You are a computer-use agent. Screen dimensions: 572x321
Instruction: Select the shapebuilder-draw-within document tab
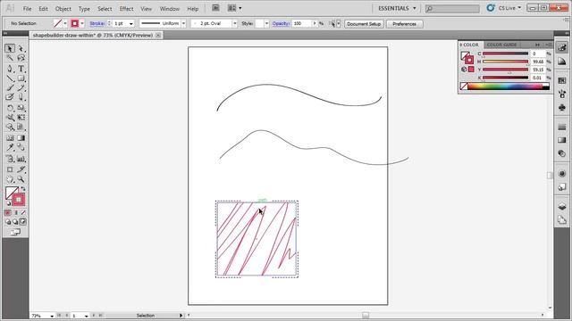(93, 35)
